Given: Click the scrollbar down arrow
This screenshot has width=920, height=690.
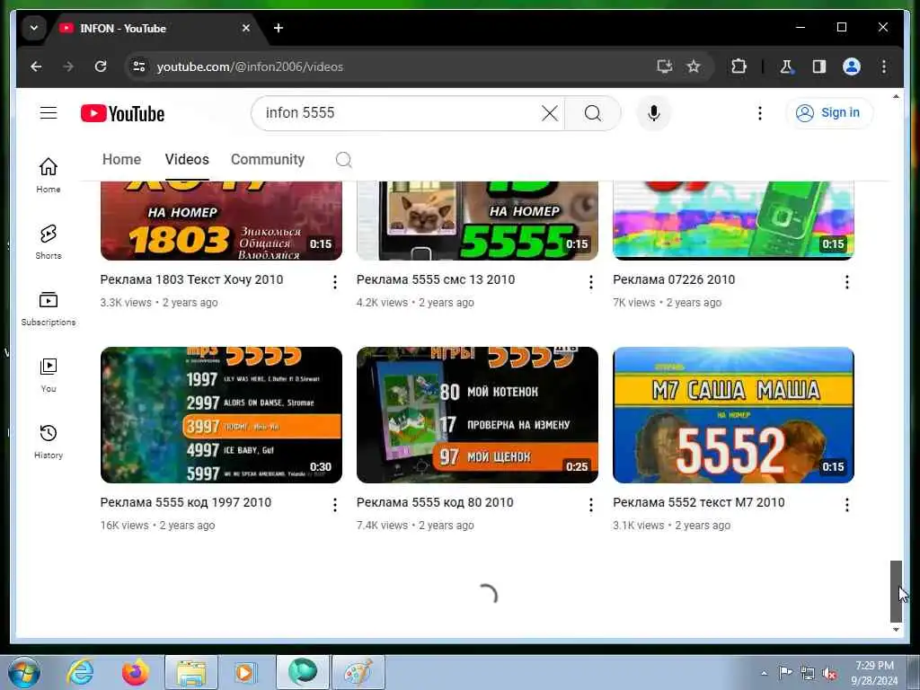Looking at the screenshot, I should click(x=896, y=629).
